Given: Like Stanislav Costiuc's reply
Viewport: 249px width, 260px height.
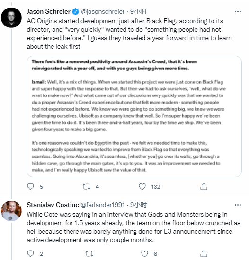Looking at the screenshot, I should tap(144, 253).
